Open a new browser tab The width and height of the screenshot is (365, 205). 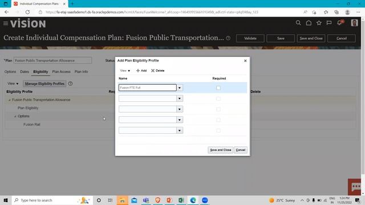click(72, 4)
